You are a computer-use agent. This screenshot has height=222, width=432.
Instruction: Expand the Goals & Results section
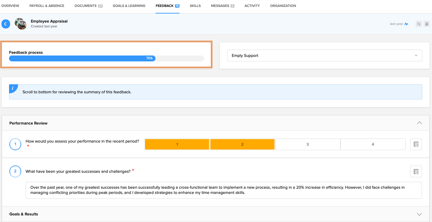coord(419,214)
